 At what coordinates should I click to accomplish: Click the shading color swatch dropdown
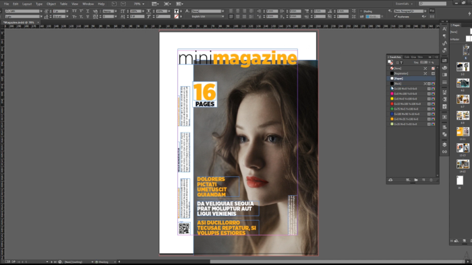point(374,17)
